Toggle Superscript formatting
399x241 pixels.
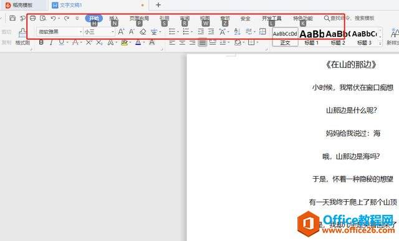coord(89,42)
